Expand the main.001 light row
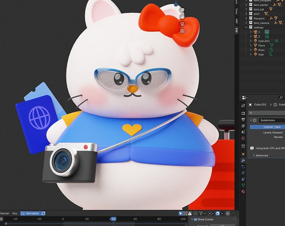 coord(251,41)
